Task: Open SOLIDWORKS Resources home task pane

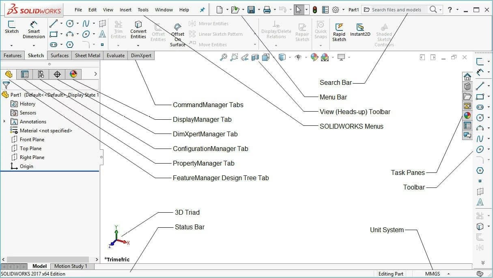Action: pos(467,77)
